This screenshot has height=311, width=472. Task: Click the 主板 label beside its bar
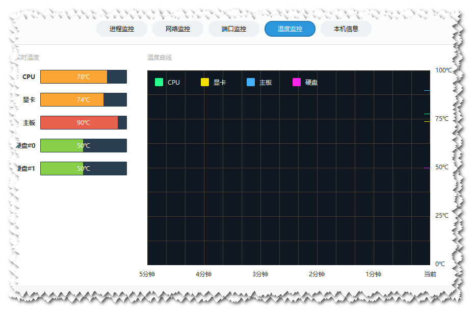pyautogui.click(x=29, y=122)
